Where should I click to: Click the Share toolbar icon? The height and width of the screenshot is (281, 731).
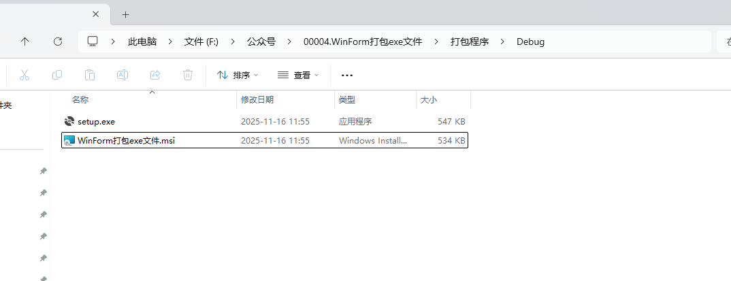point(155,75)
